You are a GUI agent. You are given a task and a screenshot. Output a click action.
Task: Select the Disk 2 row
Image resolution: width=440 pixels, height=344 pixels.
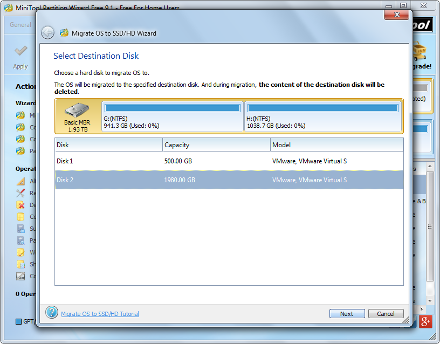point(229,180)
